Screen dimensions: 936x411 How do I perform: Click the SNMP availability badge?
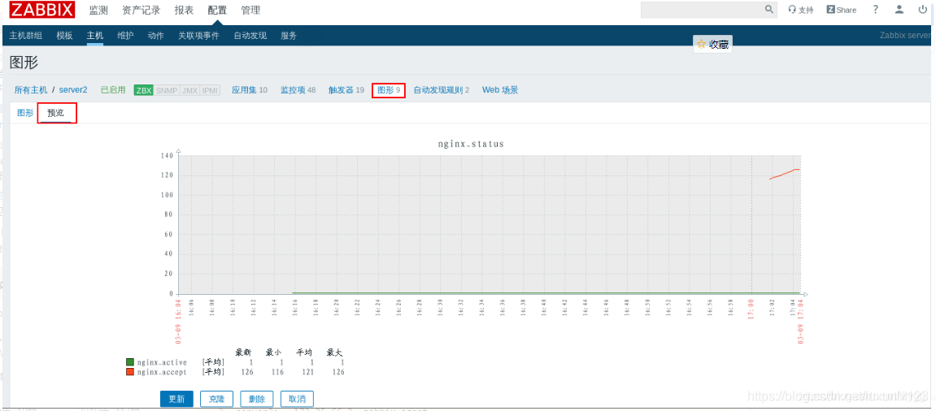[x=167, y=91]
